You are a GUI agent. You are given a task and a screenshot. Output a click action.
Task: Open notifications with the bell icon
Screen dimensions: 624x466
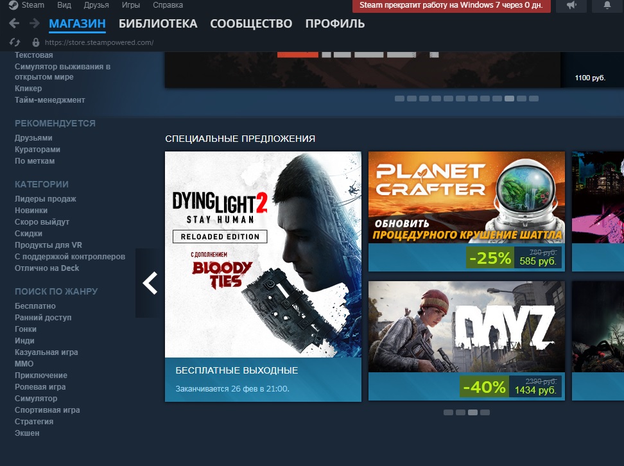pos(607,5)
